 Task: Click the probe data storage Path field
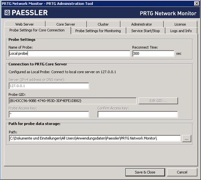coord(95,138)
